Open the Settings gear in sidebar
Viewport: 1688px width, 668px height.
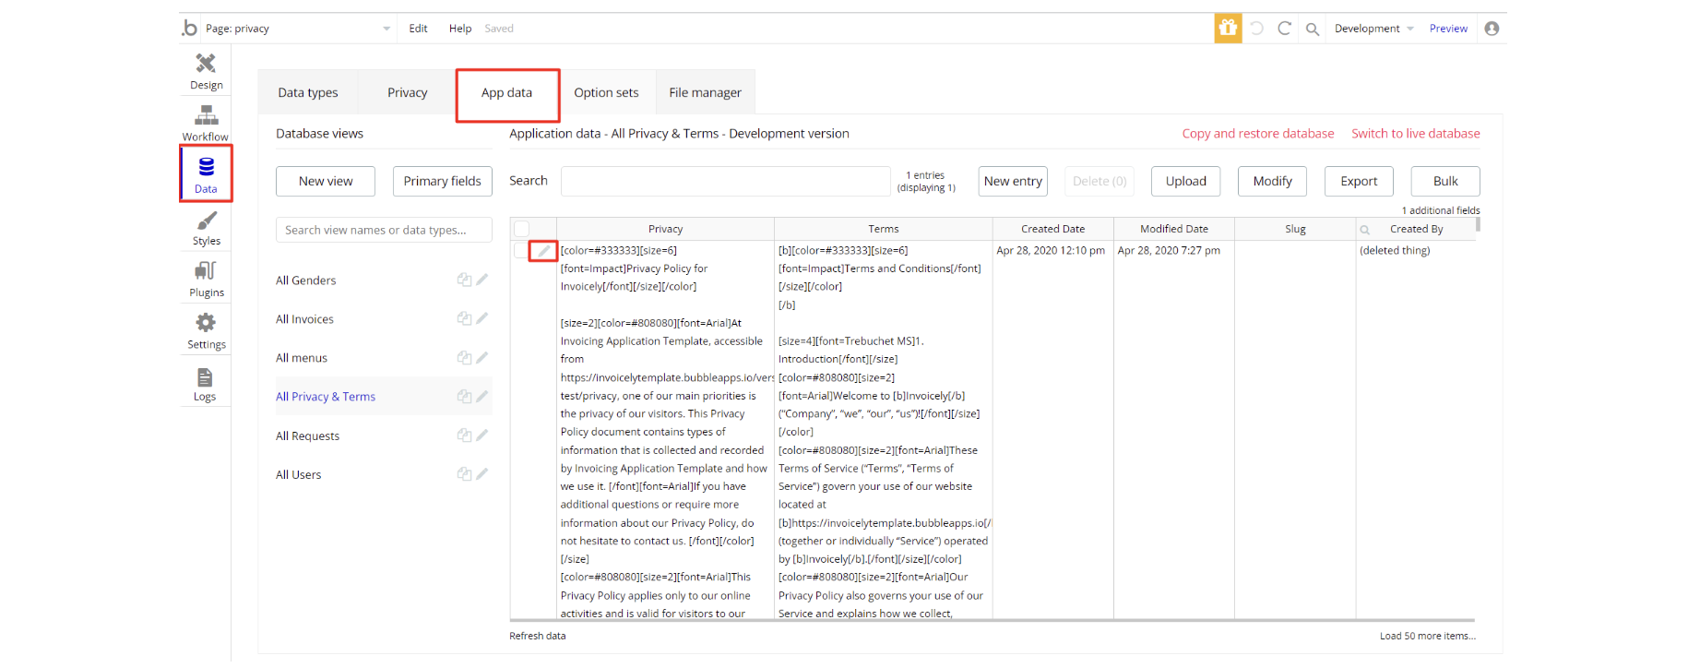pyautogui.click(x=206, y=330)
